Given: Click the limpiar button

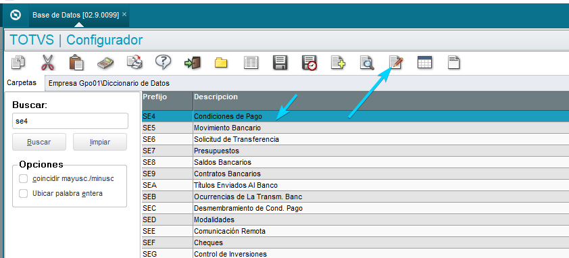Looking at the screenshot, I should [x=100, y=142].
